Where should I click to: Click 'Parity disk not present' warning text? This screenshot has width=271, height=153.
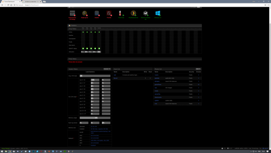click(x=75, y=62)
